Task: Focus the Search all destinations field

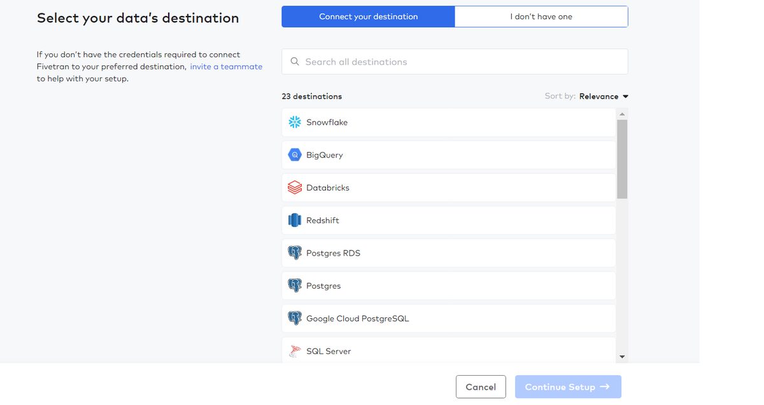Action: coord(455,62)
